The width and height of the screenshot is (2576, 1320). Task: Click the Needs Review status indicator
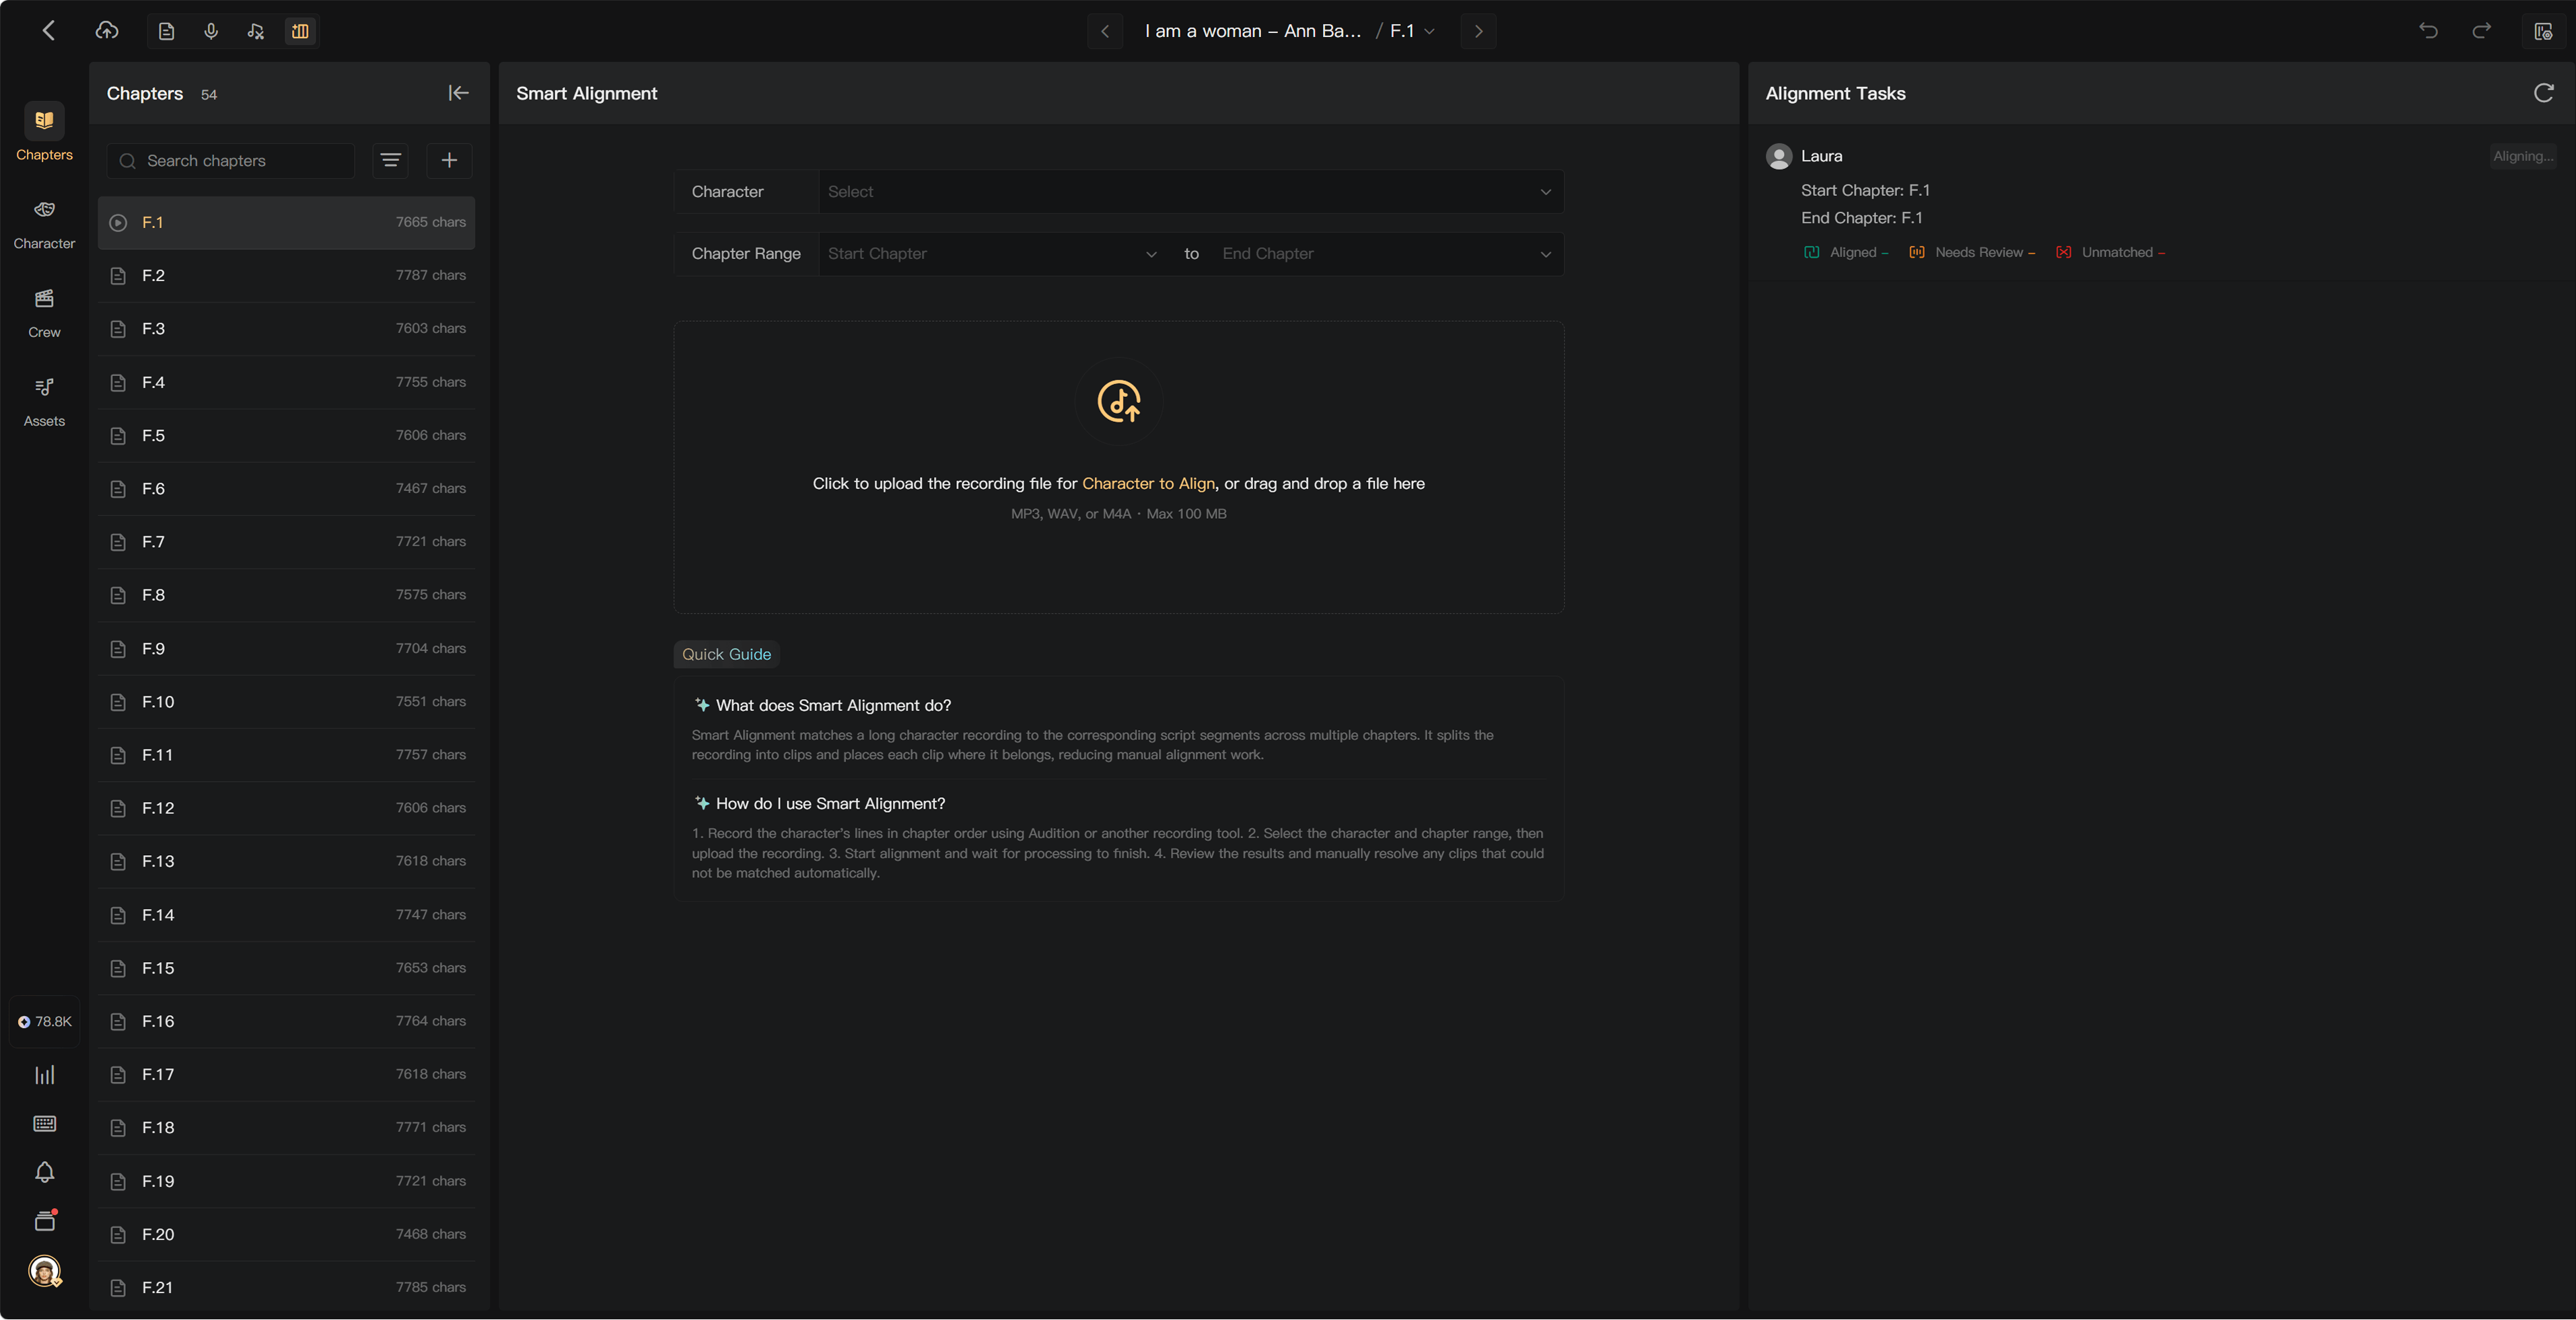[1971, 253]
